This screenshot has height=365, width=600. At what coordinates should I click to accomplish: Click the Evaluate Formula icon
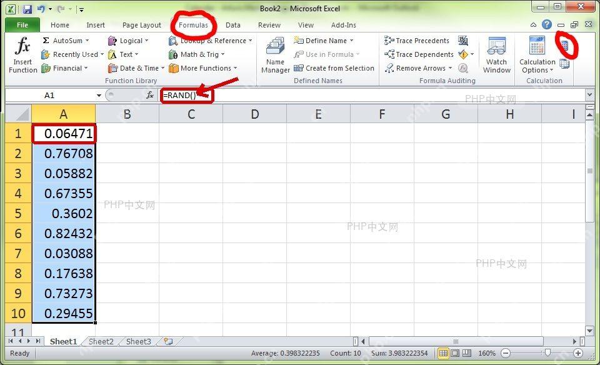(x=463, y=68)
